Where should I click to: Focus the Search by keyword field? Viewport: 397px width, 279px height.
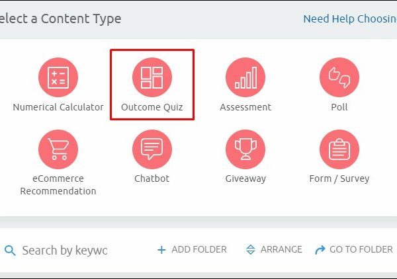(64, 251)
